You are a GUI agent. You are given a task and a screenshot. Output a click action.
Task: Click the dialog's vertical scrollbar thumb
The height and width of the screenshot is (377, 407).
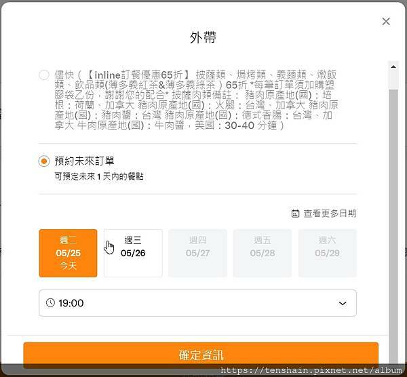[393, 203]
